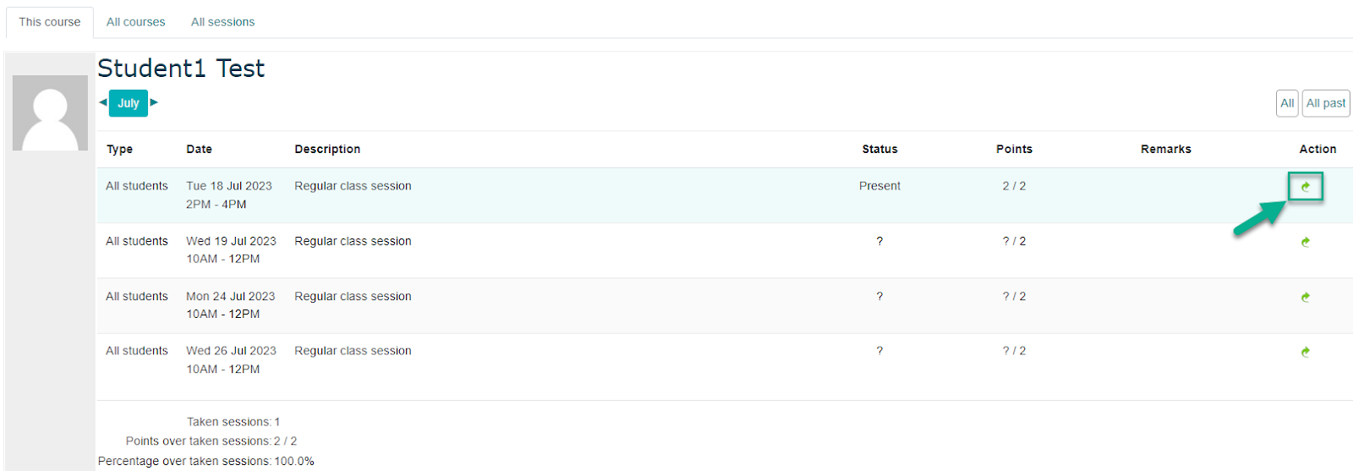Viewport: 1353px width, 471px height.
Task: Go to previous month with left arrow
Action: (x=103, y=102)
